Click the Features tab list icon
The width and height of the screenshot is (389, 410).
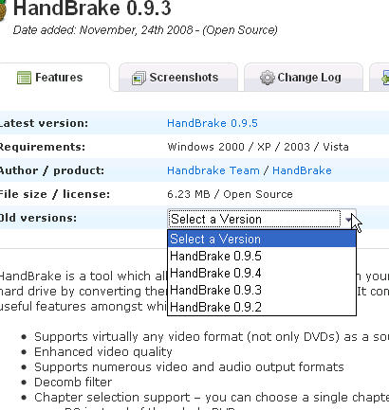pos(24,78)
